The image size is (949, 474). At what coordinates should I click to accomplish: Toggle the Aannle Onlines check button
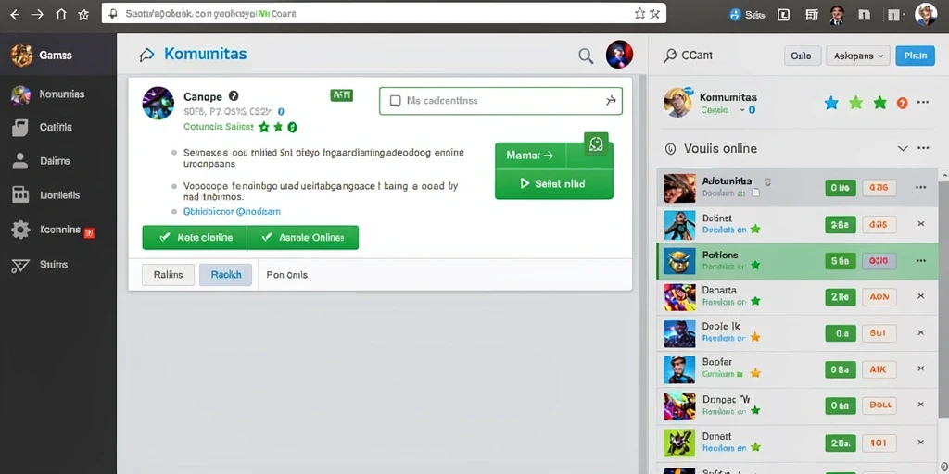click(303, 238)
